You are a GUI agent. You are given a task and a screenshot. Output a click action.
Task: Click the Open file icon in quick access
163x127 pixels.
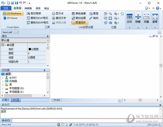coord(12,3)
